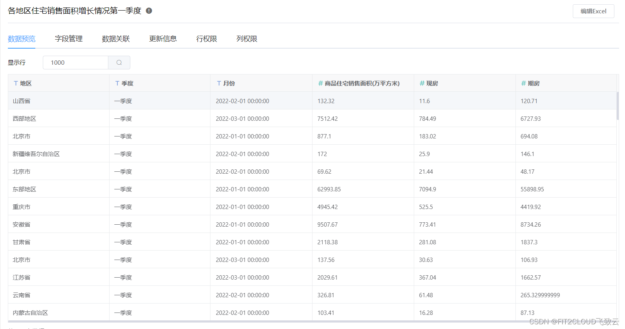The width and height of the screenshot is (625, 329).
Task: Click the 期房 column header text
Action: [x=534, y=83]
